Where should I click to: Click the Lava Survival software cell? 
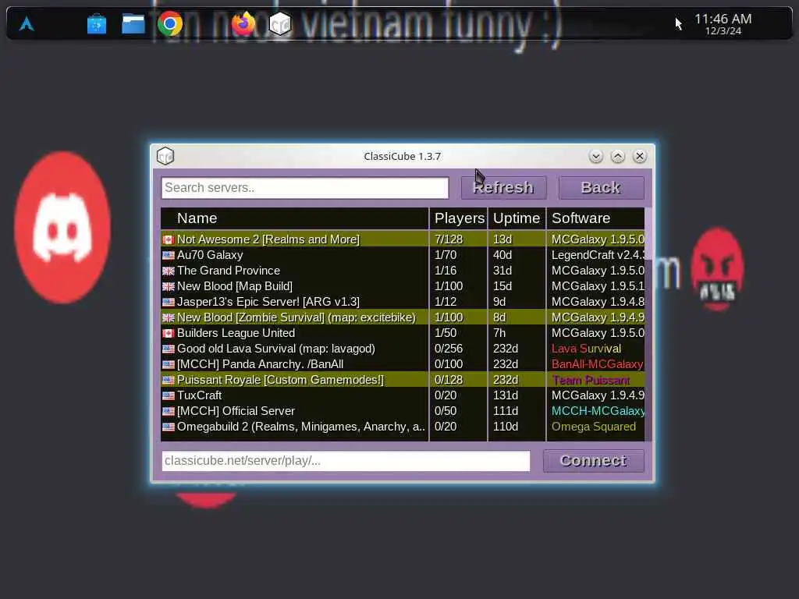(586, 349)
